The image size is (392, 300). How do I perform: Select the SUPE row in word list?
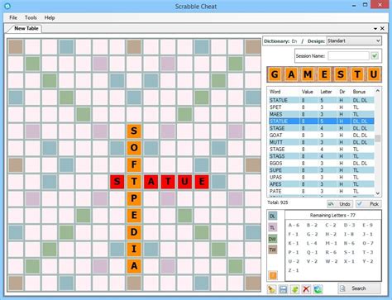322,170
